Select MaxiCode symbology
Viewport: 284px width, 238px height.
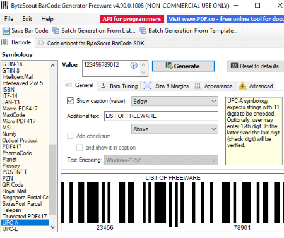(x=25, y=115)
